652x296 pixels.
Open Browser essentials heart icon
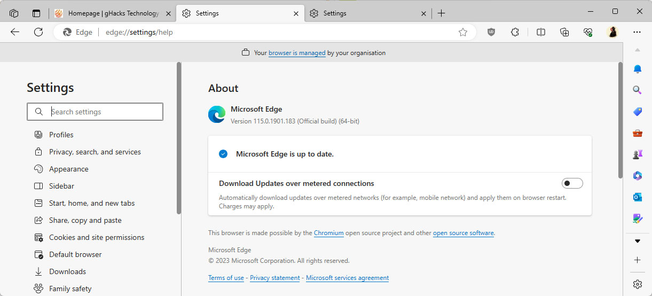point(588,32)
